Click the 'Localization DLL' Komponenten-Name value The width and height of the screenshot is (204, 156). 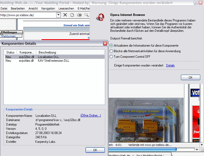[46, 116]
